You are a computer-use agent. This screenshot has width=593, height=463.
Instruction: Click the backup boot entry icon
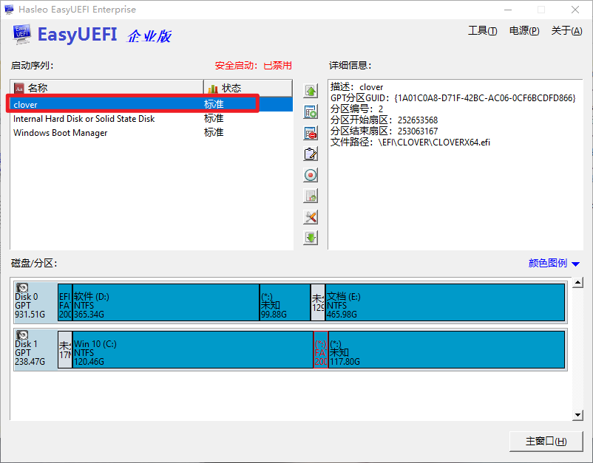[311, 196]
